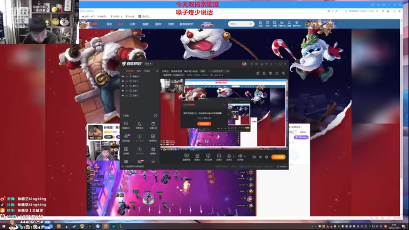
Task: Open the 主播任务 tool in the toolbox
Action: point(153,125)
